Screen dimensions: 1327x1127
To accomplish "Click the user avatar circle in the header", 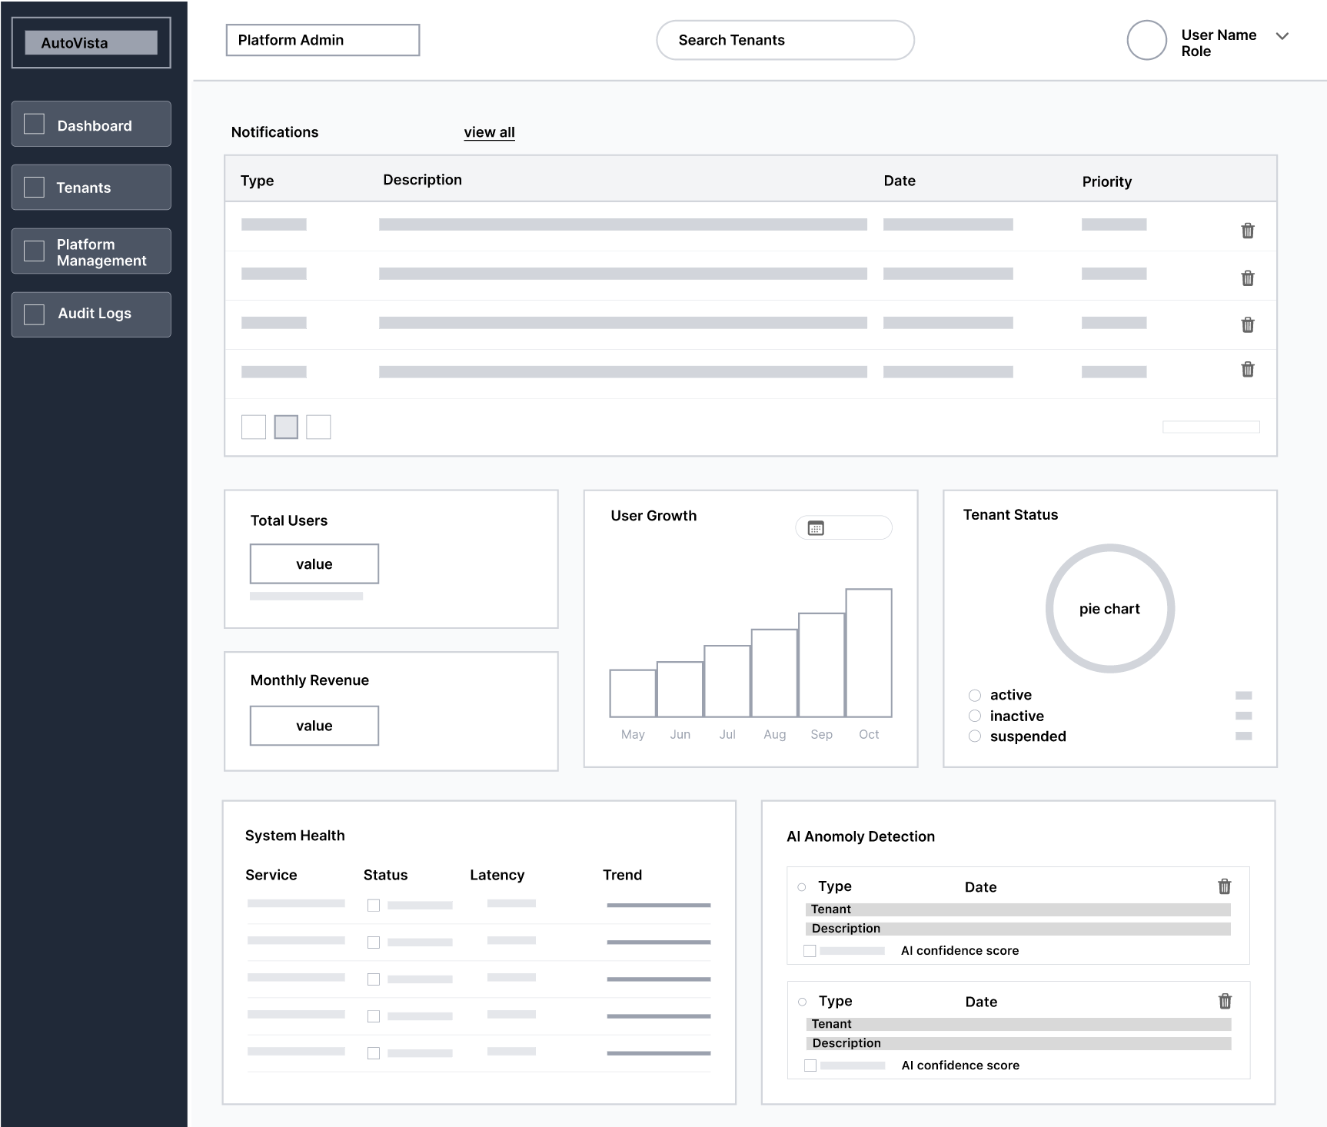I will (1147, 41).
